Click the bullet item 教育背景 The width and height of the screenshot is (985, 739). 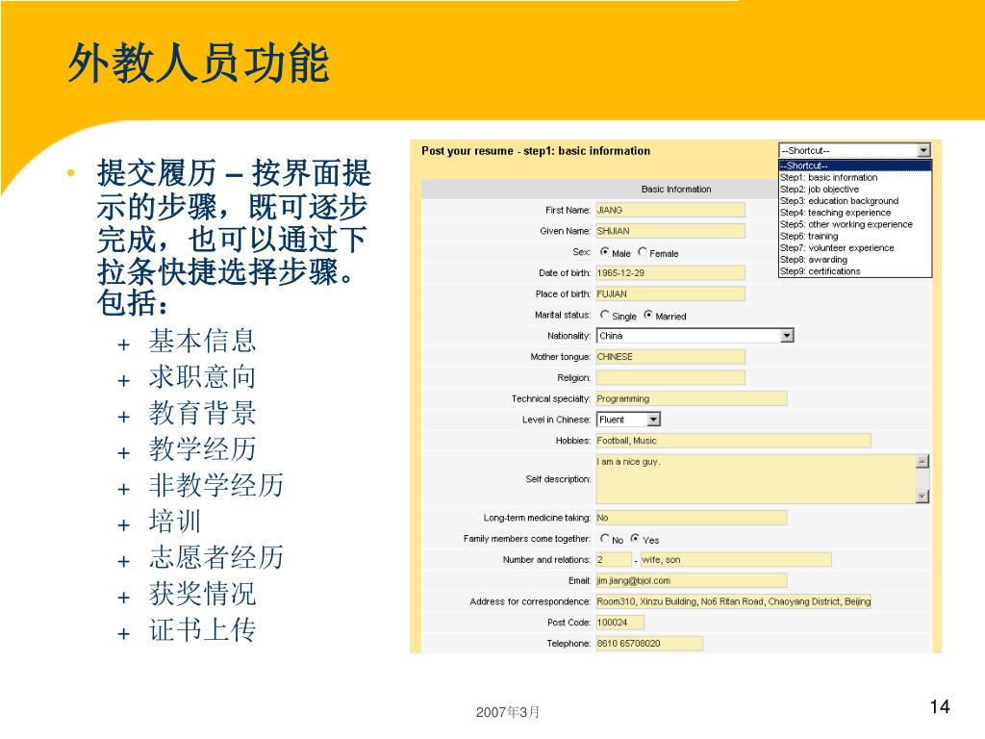[202, 413]
